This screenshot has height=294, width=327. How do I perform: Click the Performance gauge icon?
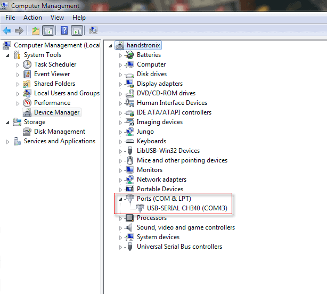[27, 103]
